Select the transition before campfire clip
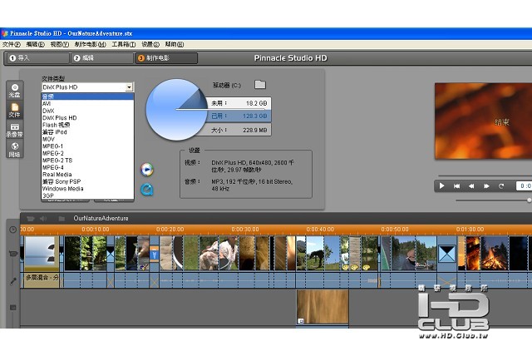 click(x=446, y=254)
